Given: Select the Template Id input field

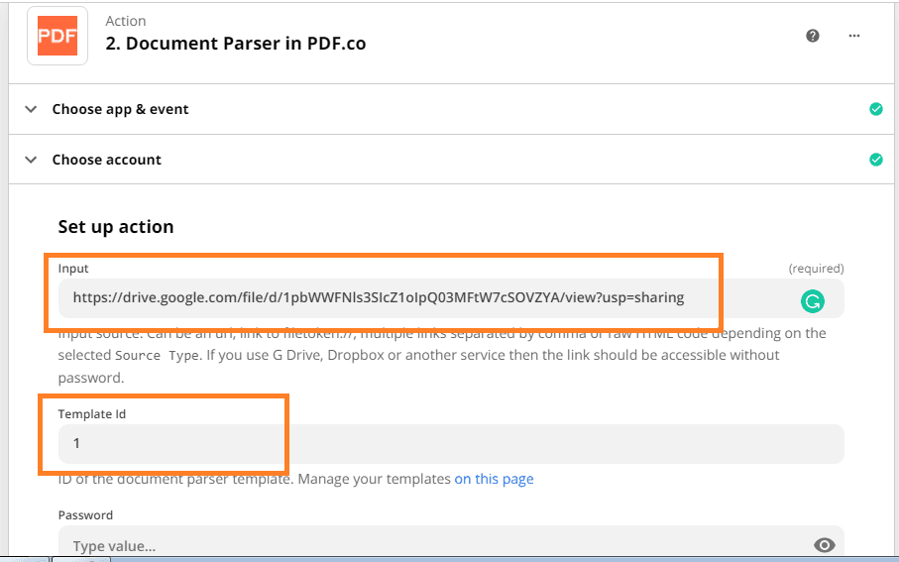Looking at the screenshot, I should click(x=451, y=443).
